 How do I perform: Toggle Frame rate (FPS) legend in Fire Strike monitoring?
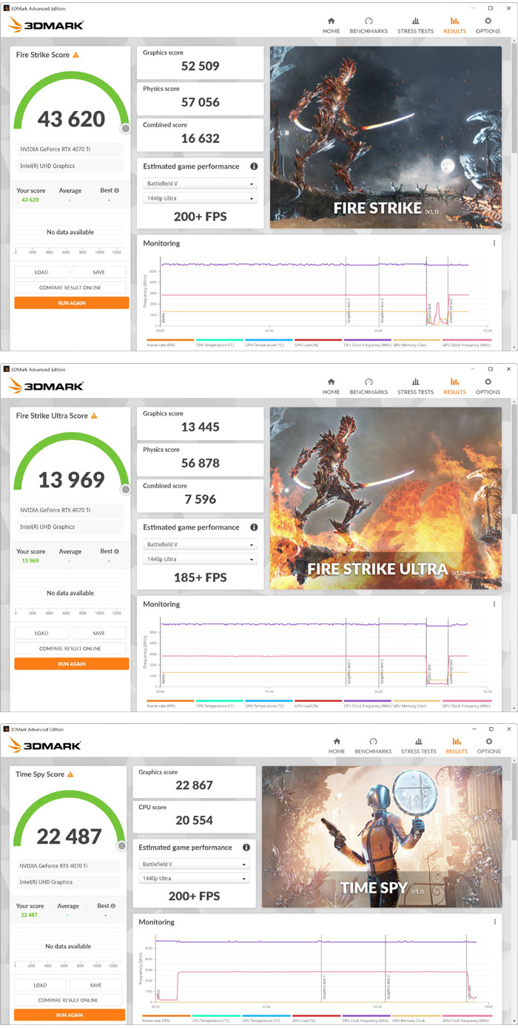[170, 343]
